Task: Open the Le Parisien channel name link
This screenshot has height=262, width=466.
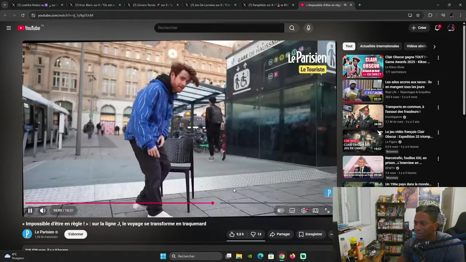Action: point(44,232)
